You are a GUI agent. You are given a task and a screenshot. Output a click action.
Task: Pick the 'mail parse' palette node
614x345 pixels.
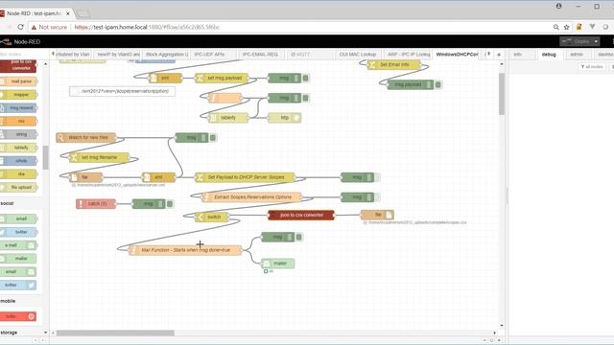pos(18,81)
